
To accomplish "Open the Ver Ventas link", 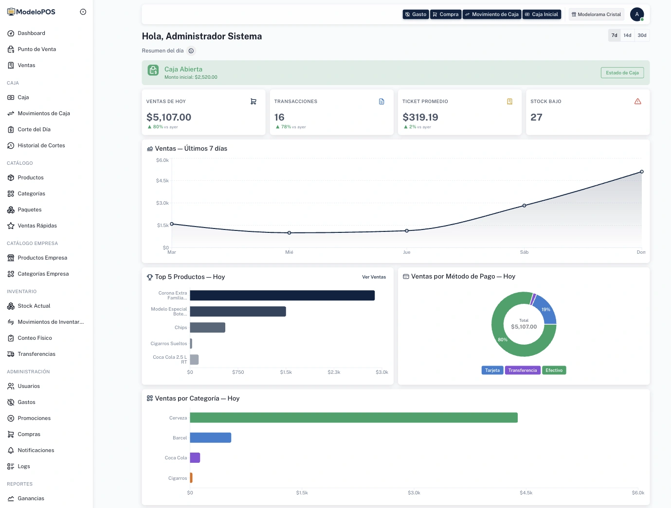I will (x=374, y=277).
